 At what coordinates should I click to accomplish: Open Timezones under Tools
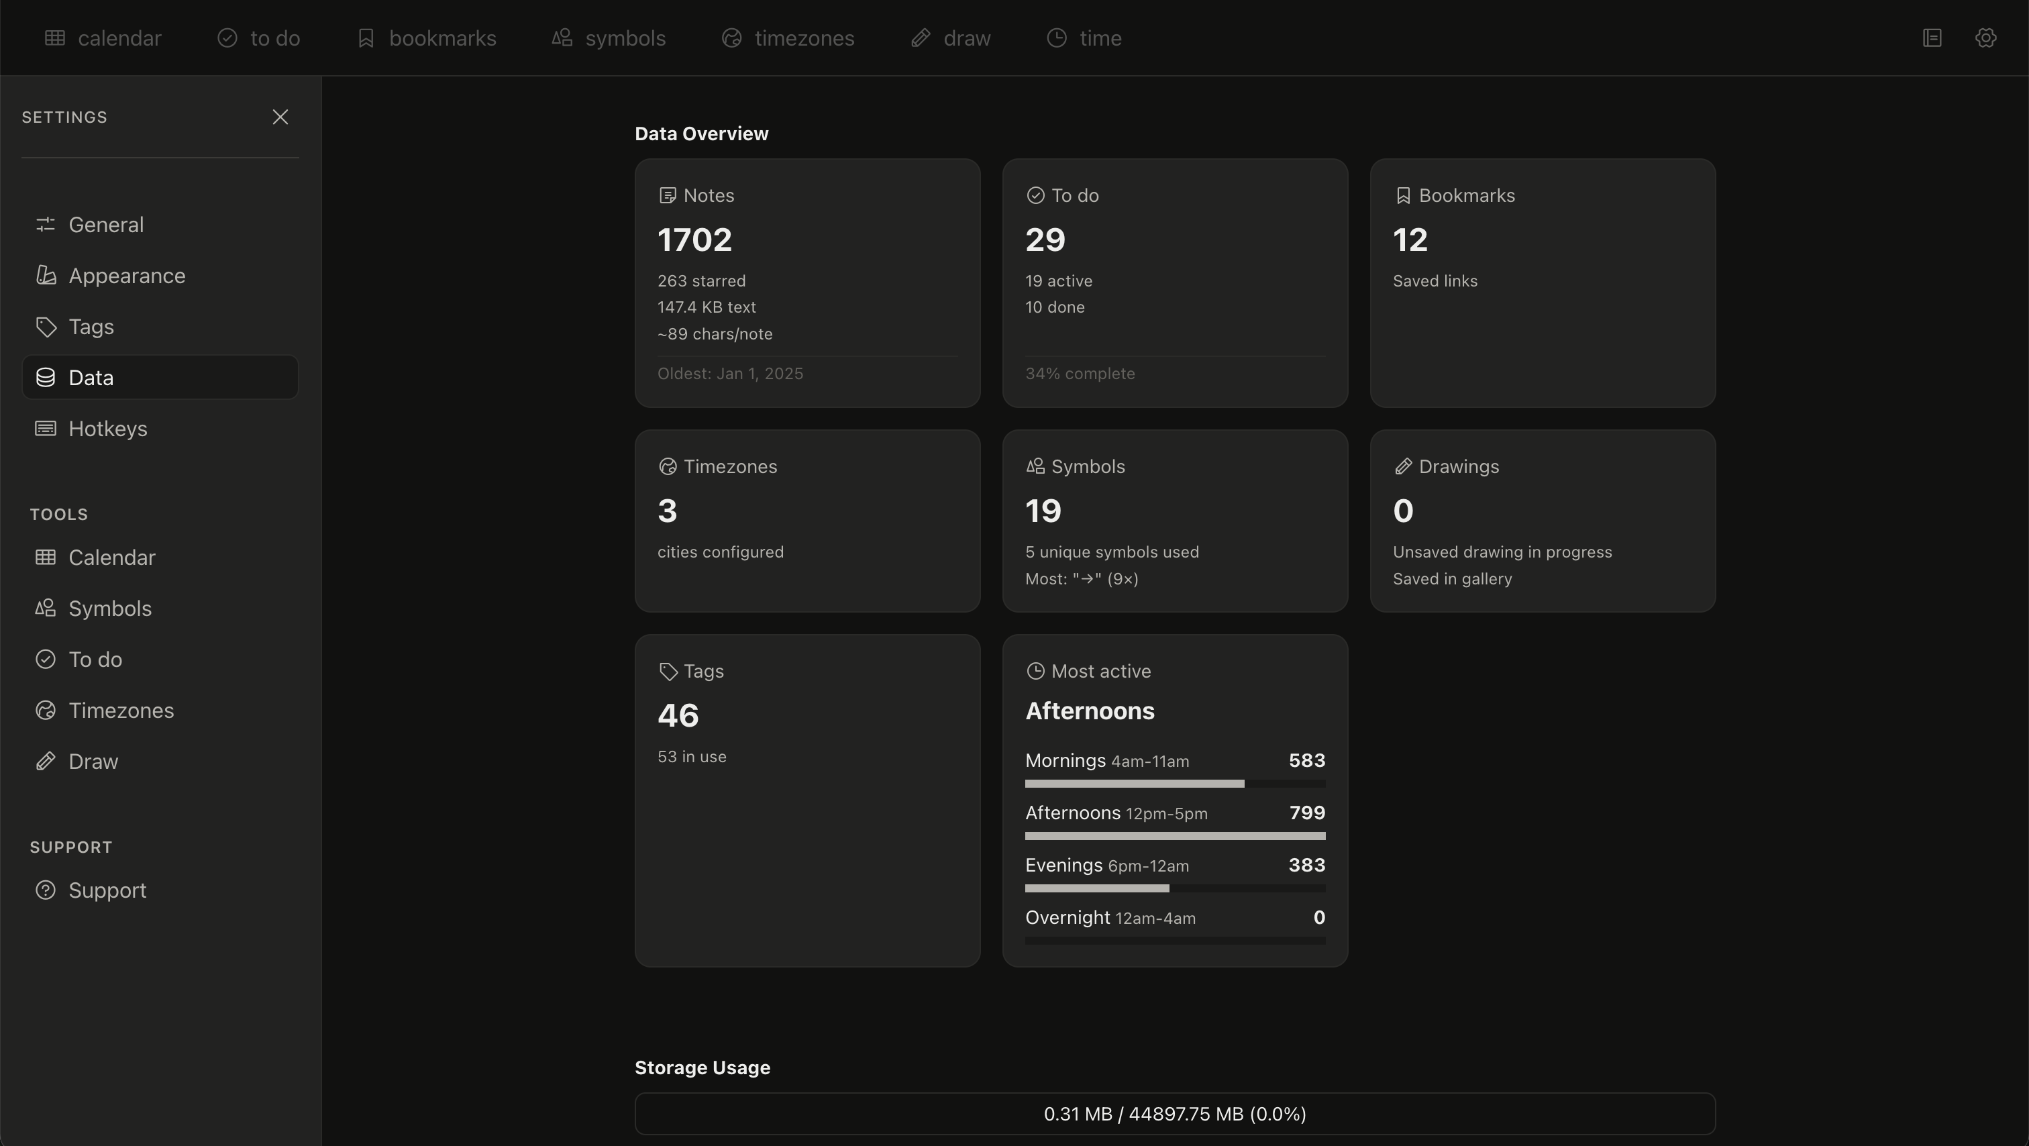pos(160,711)
